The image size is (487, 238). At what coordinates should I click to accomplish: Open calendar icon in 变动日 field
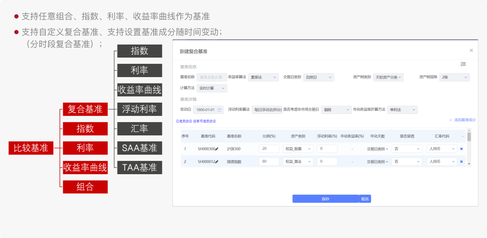(x=219, y=110)
